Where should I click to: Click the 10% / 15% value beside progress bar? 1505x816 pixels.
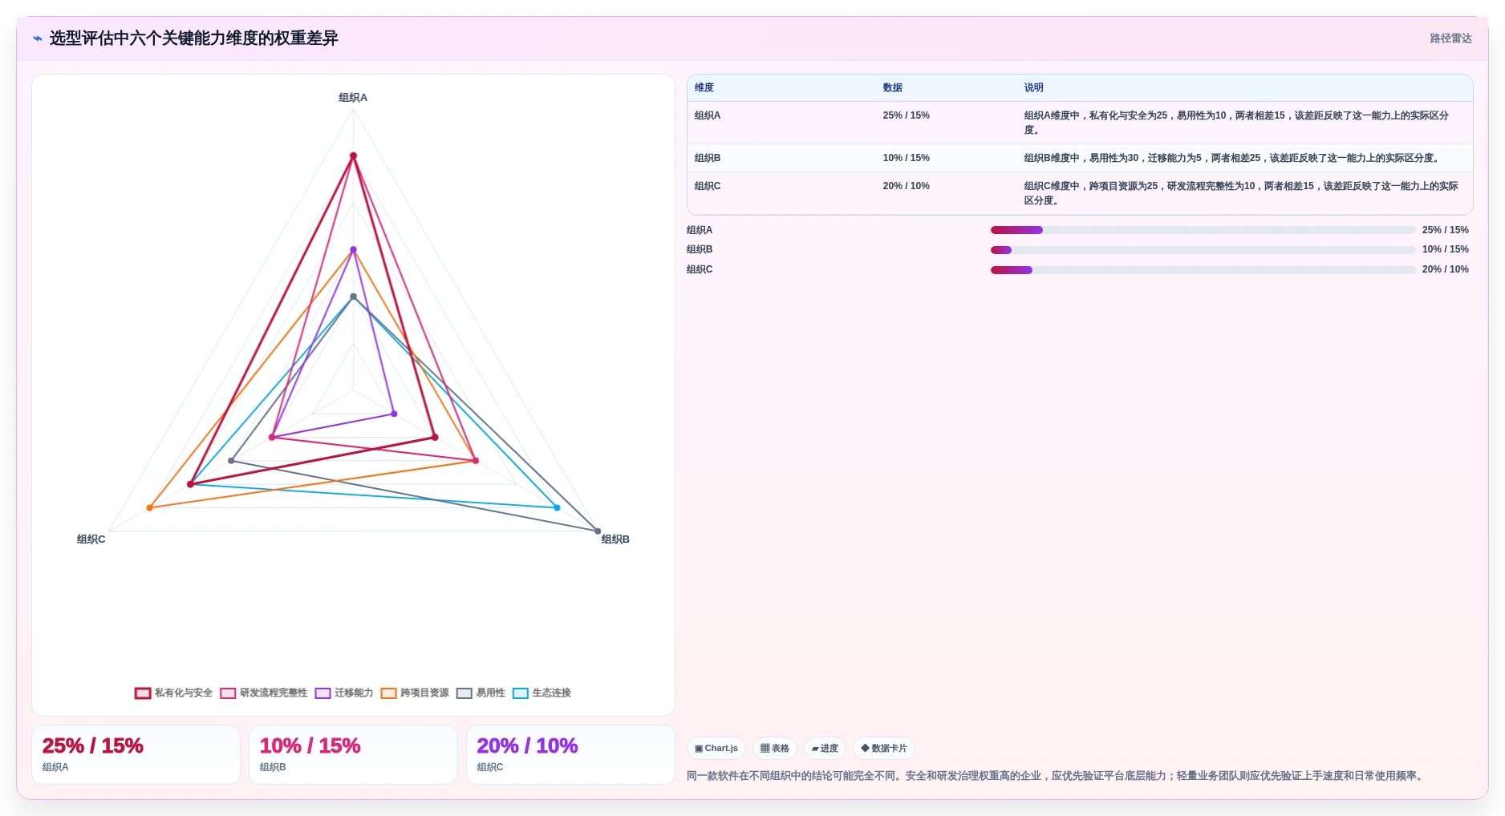pyautogui.click(x=1445, y=249)
